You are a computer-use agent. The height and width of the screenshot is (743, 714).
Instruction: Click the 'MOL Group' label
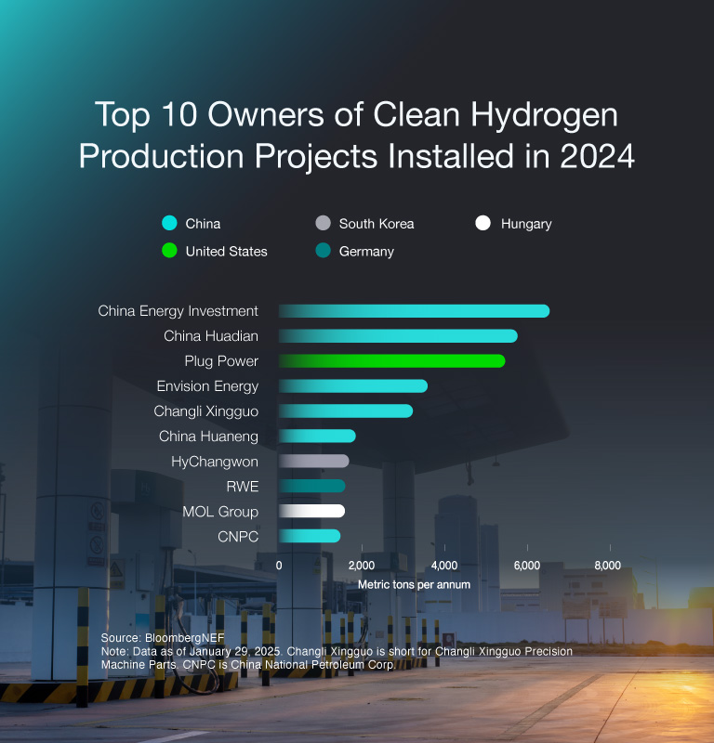tap(220, 513)
